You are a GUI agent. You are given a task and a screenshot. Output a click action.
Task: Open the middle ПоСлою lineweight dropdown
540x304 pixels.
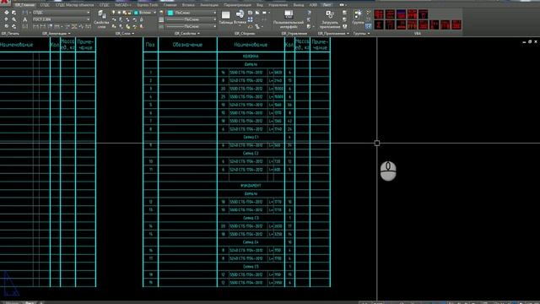pos(192,19)
